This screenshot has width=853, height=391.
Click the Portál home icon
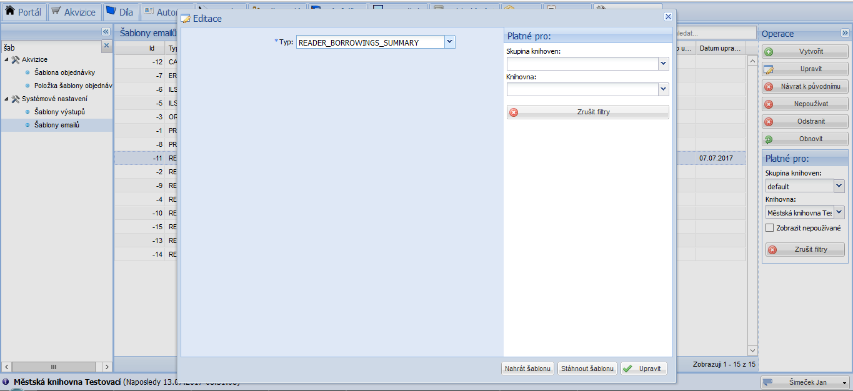pos(10,12)
